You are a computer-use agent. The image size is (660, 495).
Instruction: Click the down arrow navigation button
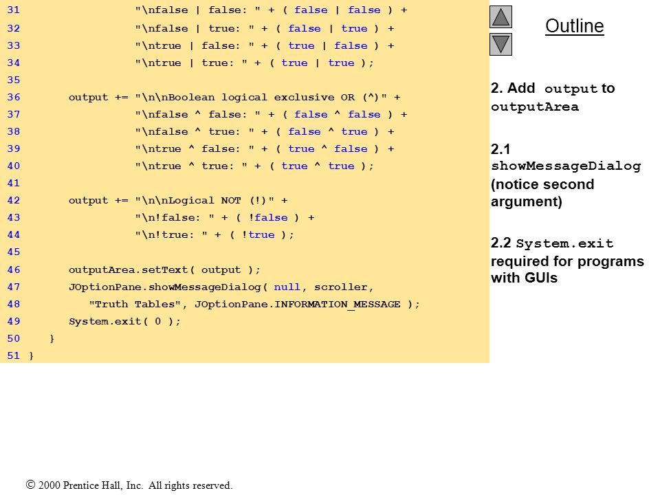pos(500,44)
